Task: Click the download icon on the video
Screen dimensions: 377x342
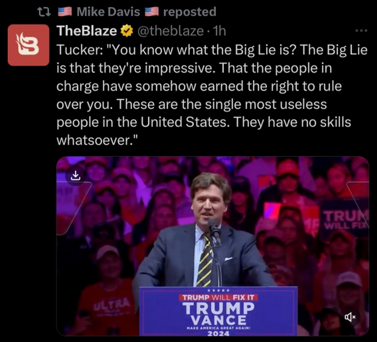Action: pyautogui.click(x=75, y=176)
